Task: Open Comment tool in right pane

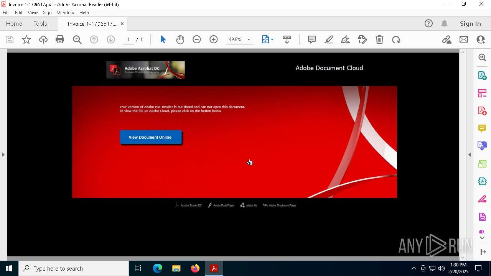Action: [x=482, y=128]
